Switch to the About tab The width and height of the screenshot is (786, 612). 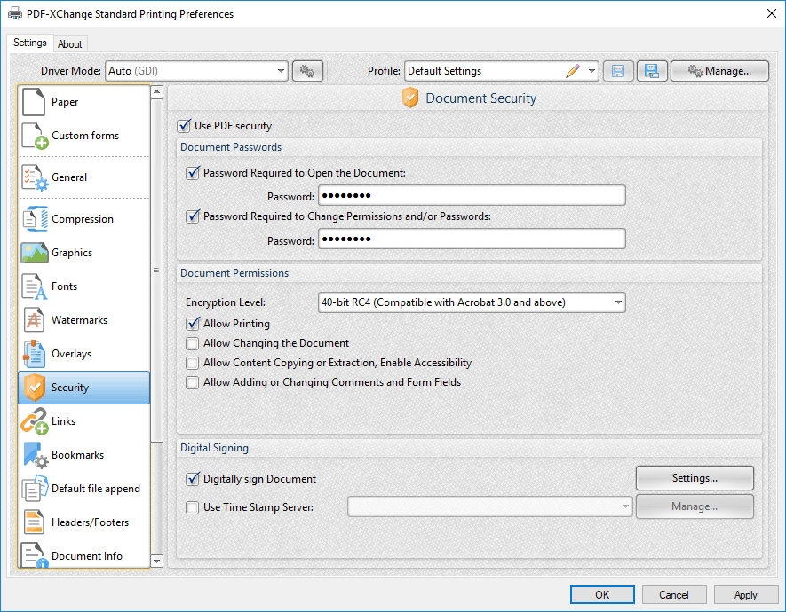point(69,44)
